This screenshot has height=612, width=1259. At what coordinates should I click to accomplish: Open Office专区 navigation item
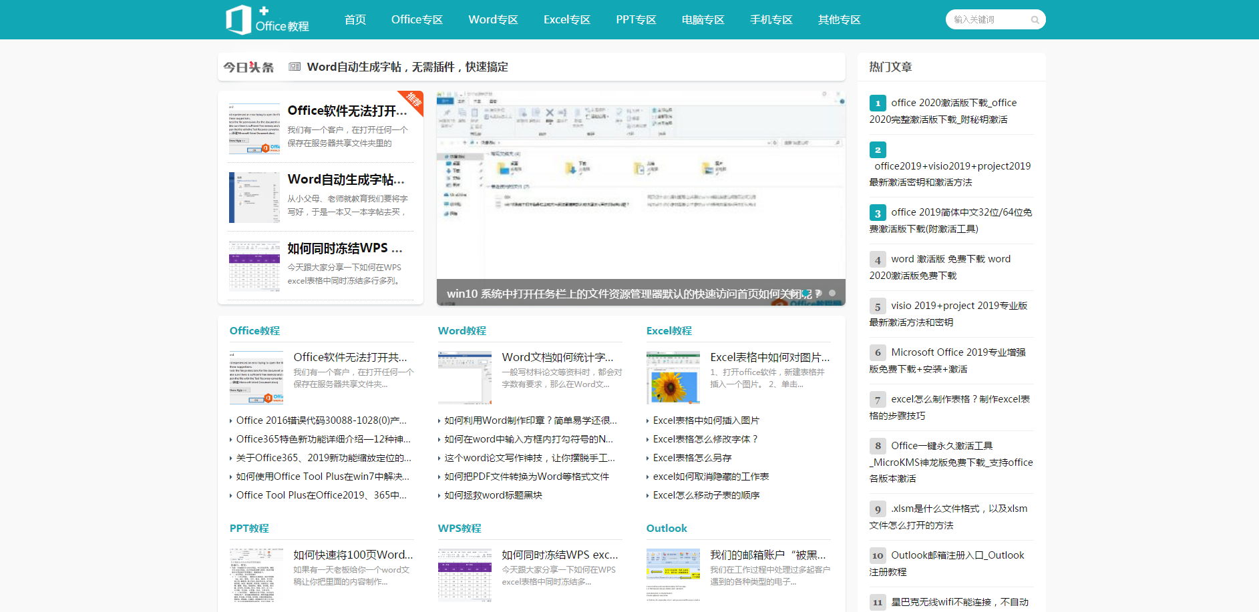point(417,20)
